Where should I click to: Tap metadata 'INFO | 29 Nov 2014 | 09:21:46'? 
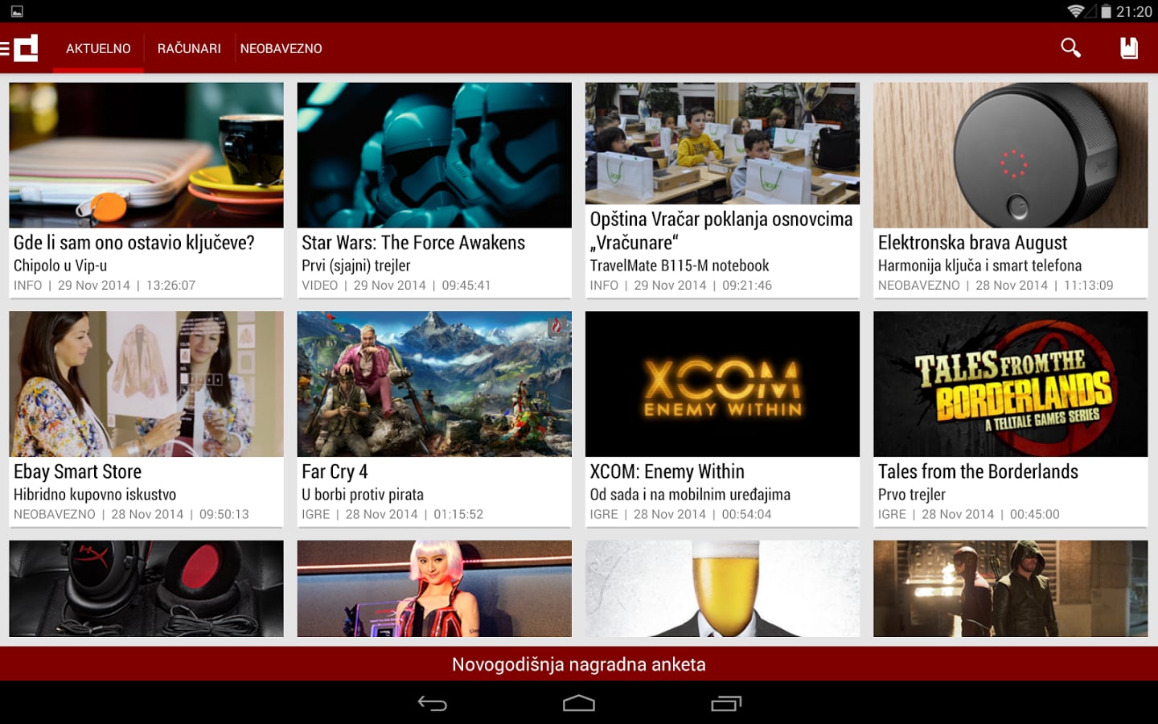pos(680,286)
